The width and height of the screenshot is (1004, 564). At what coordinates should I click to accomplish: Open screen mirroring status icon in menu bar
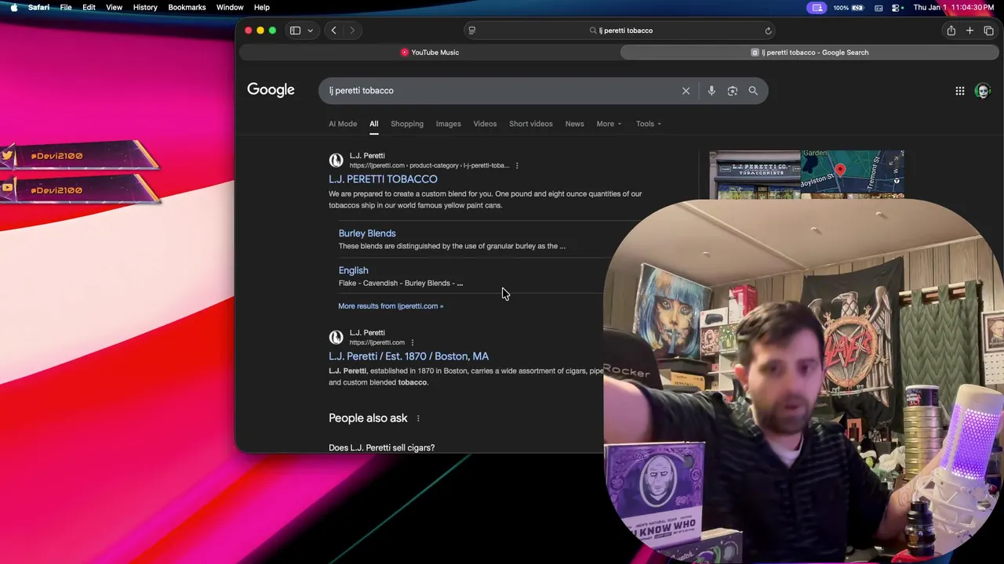point(817,7)
